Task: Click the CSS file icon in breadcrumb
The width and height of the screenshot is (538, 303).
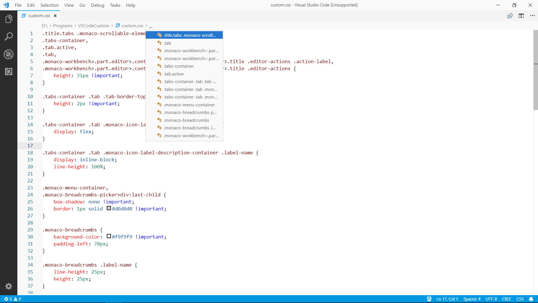Action: click(x=118, y=26)
